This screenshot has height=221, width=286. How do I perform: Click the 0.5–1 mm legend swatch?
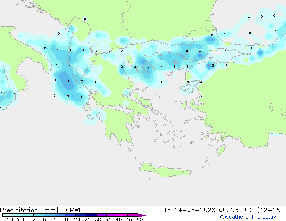click(x=18, y=215)
